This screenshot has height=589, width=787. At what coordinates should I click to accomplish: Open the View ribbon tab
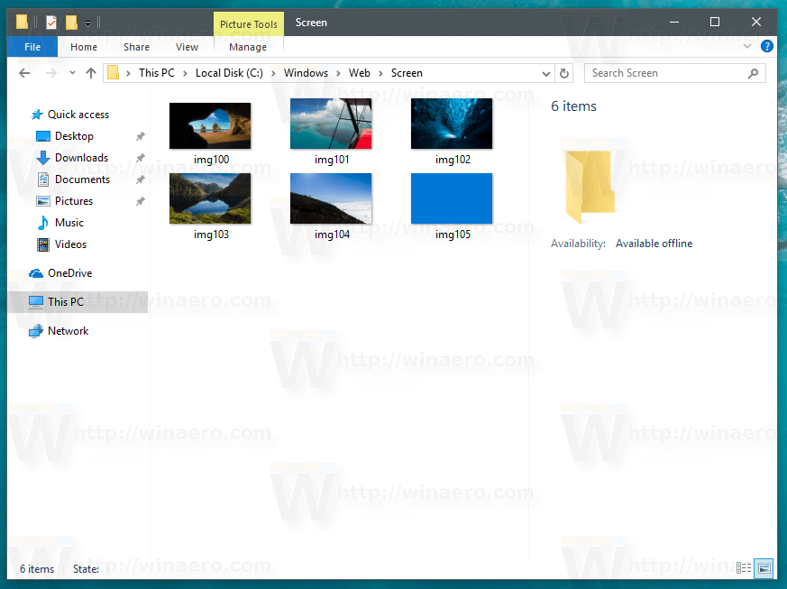[x=187, y=47]
